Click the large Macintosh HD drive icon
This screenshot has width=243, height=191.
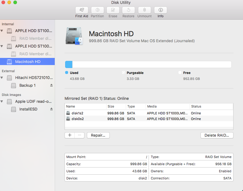coord(74,36)
